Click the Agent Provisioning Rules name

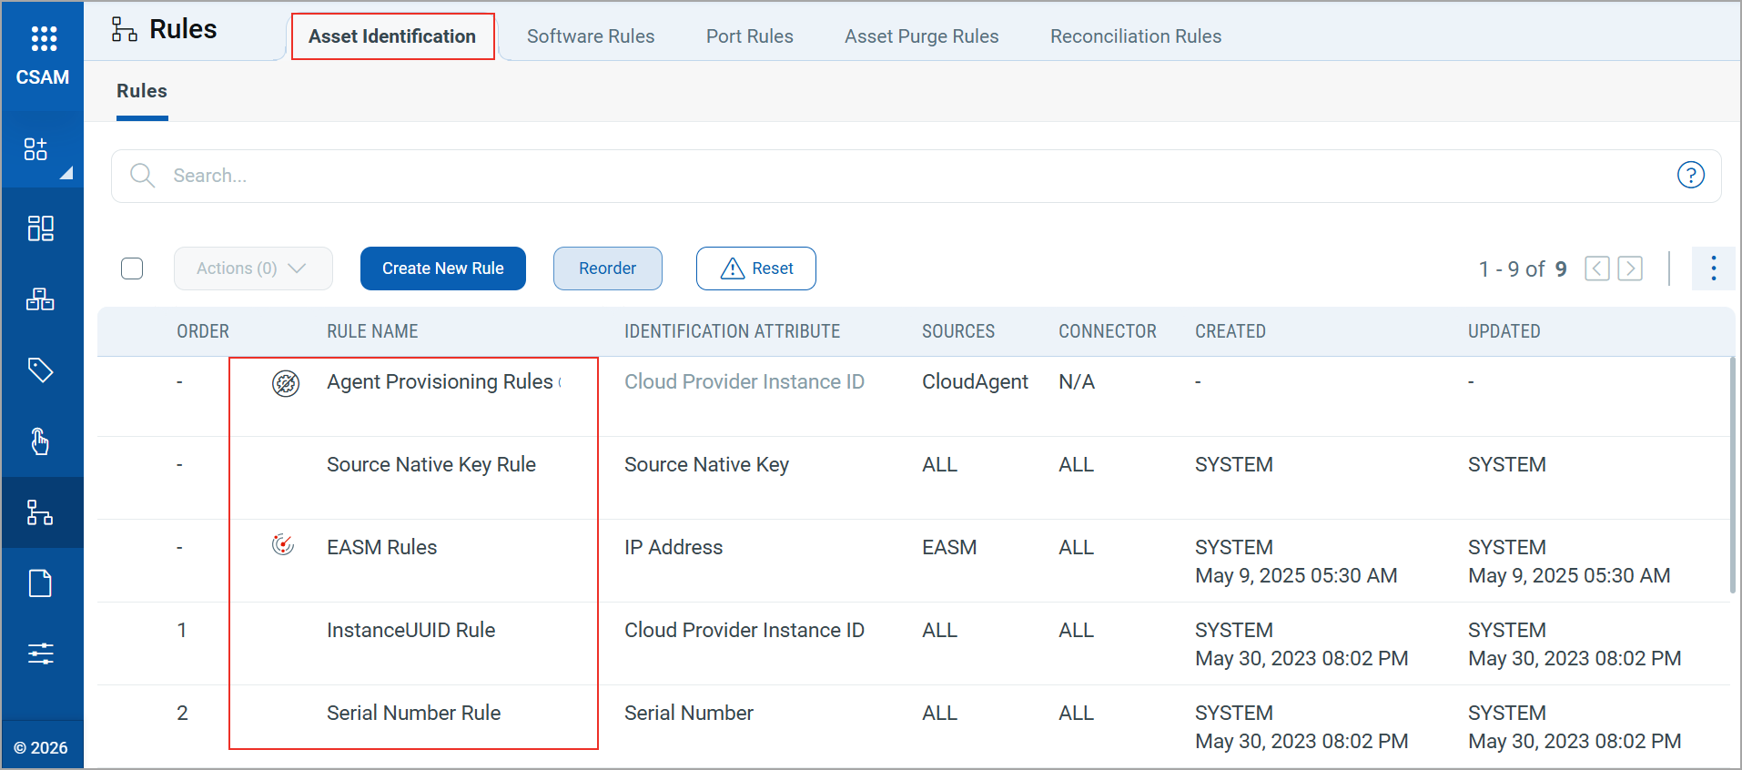(441, 381)
